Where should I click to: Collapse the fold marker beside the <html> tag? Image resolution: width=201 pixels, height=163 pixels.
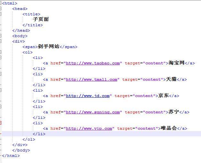(0, 3)
